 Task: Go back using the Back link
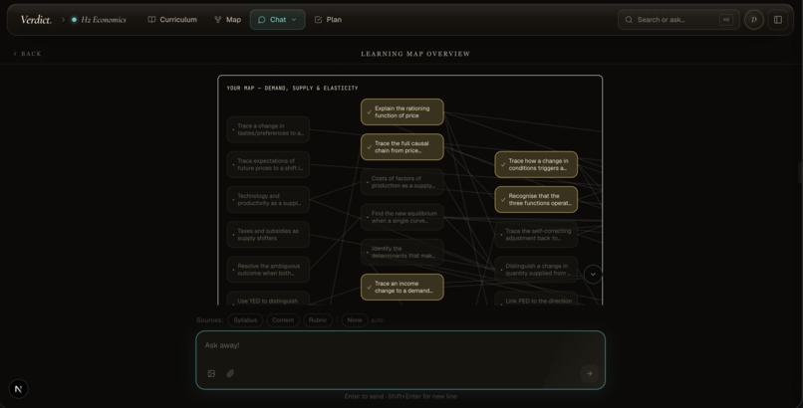27,54
